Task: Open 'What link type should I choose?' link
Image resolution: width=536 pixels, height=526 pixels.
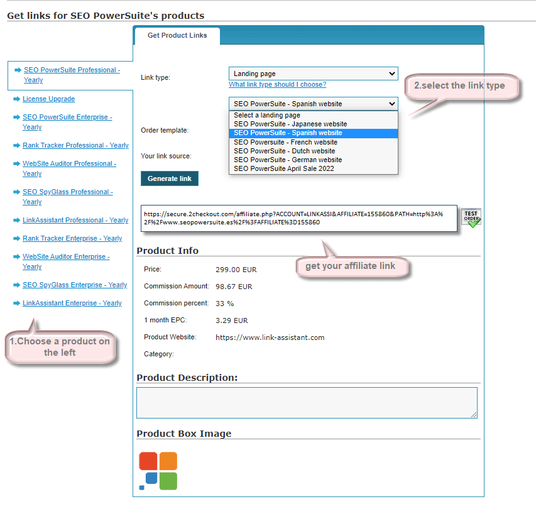Action: pyautogui.click(x=277, y=84)
